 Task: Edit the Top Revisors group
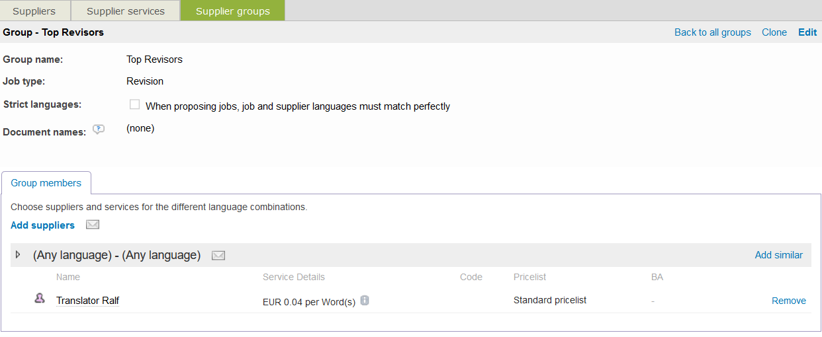click(x=807, y=32)
